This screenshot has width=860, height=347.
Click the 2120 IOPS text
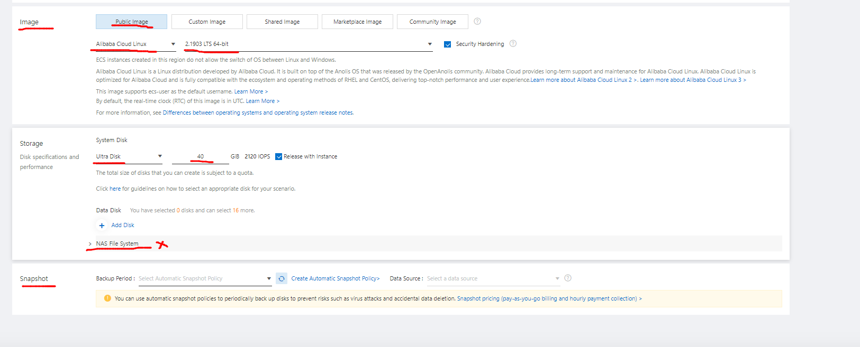click(257, 156)
